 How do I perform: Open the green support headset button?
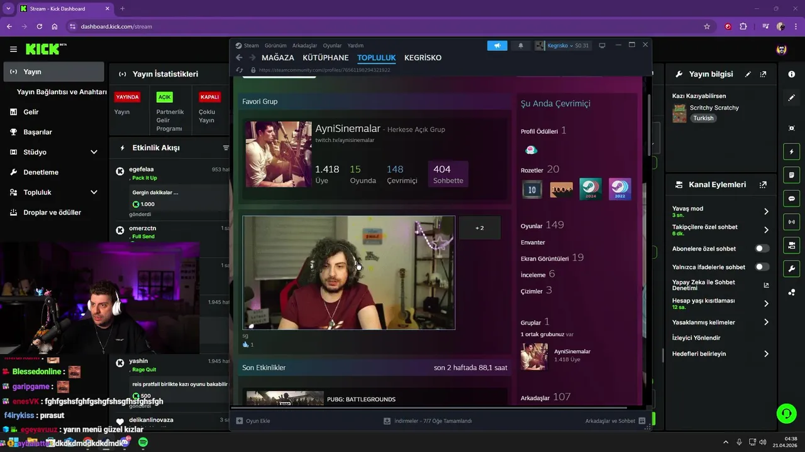click(x=786, y=413)
